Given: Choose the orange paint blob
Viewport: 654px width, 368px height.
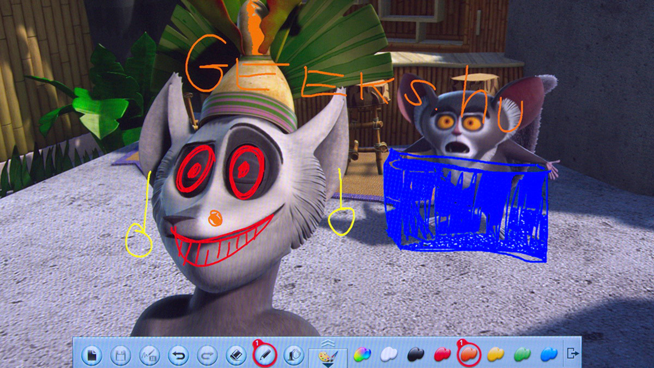Looking at the screenshot, I should pyautogui.click(x=468, y=355).
